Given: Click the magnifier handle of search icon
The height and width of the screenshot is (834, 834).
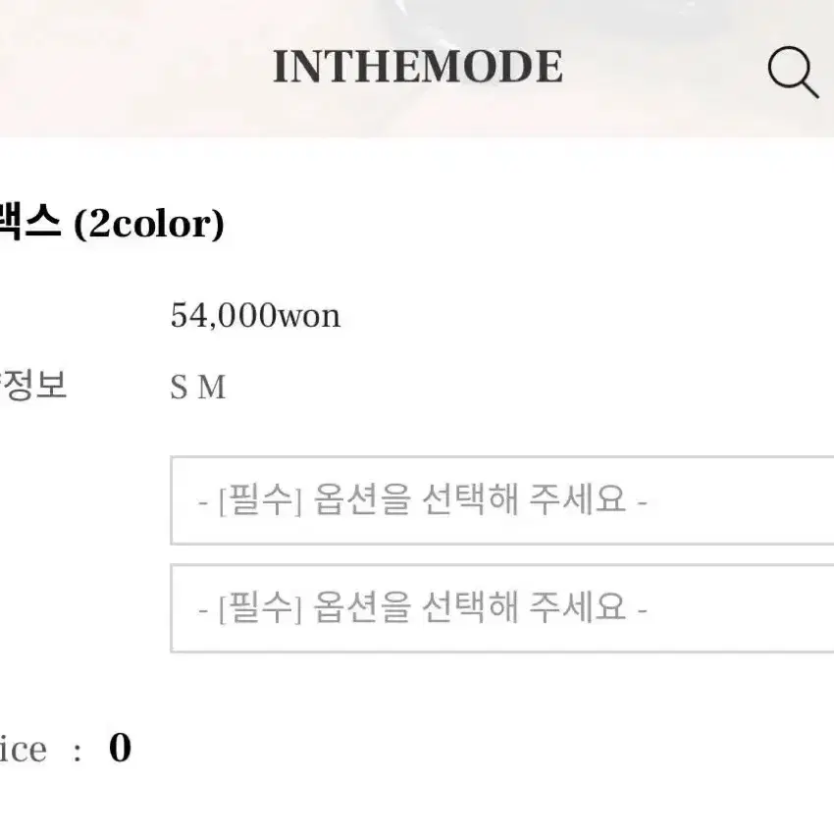Looking at the screenshot, I should pos(808,87).
